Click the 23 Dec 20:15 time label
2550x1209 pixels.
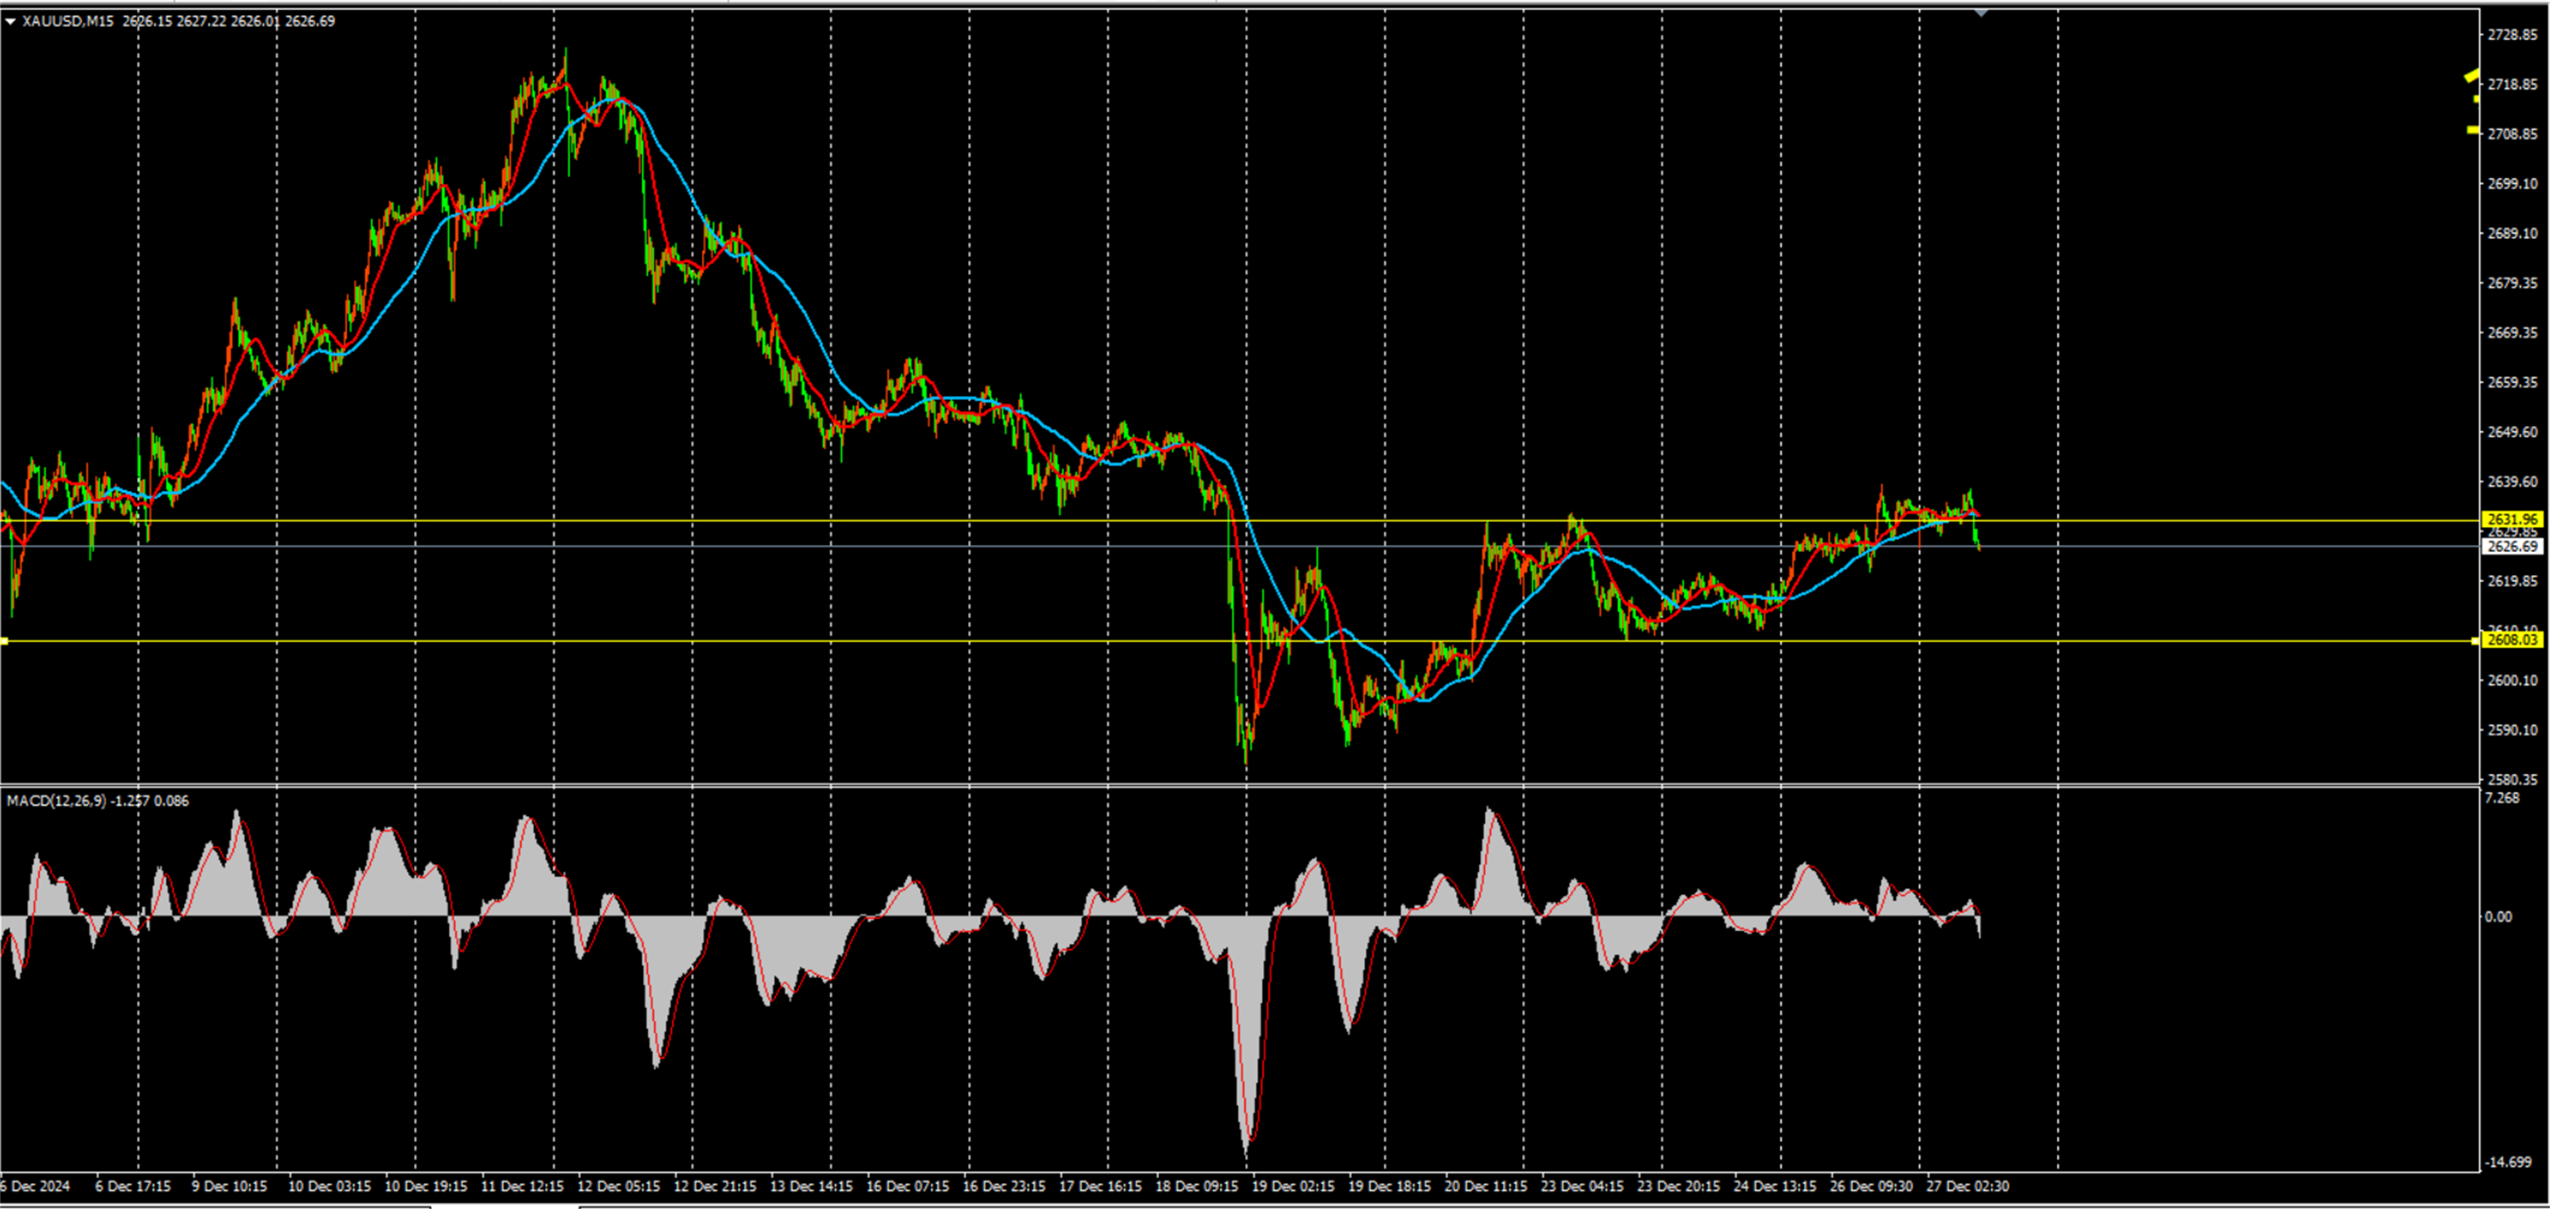pos(1679,1186)
